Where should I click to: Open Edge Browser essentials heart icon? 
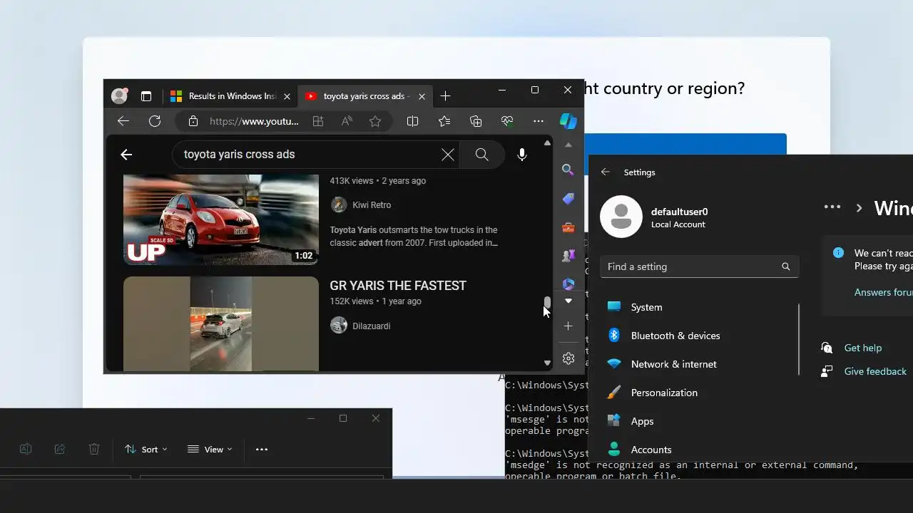click(507, 121)
